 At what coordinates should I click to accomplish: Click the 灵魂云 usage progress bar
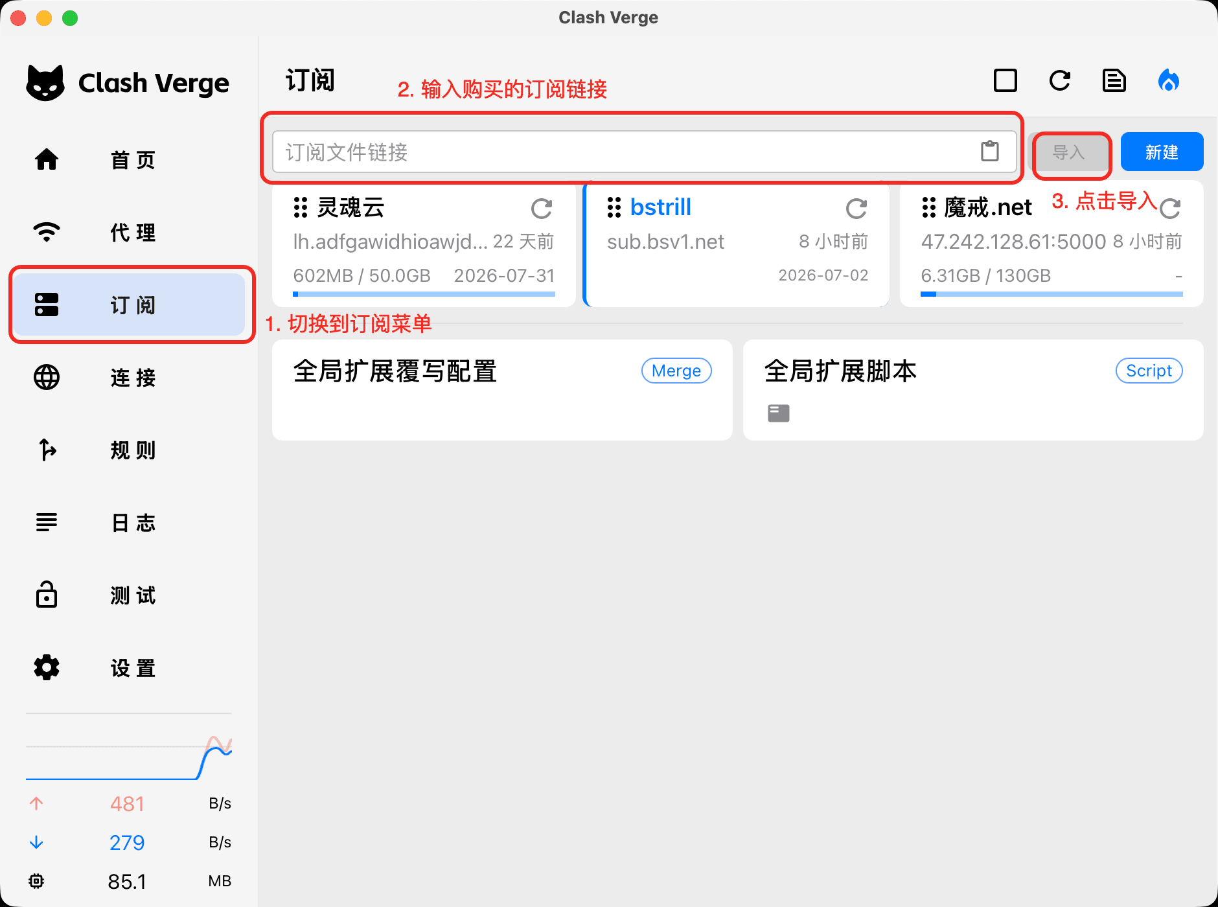[424, 294]
